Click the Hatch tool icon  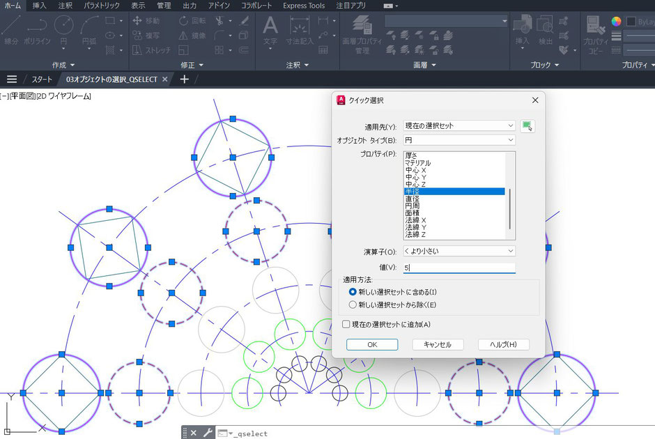(x=110, y=50)
